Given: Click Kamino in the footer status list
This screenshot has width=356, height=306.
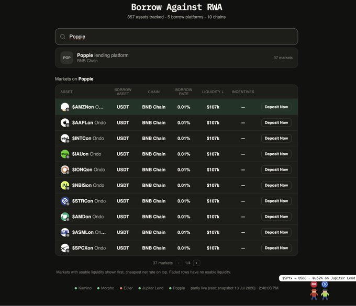Looking at the screenshot, I should [83, 288].
